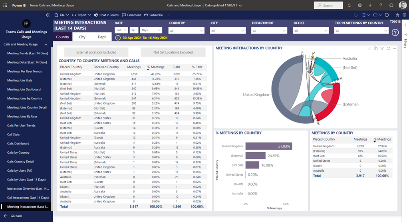Add report to favorites with star

point(397,15)
